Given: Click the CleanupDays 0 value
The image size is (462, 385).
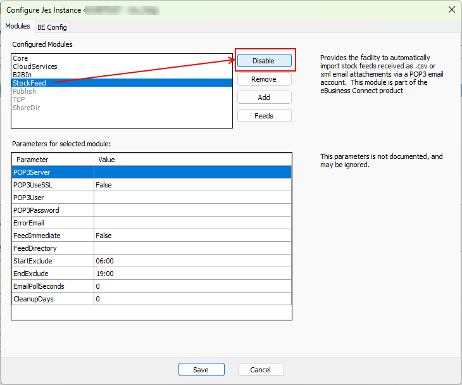Looking at the screenshot, I should [192, 299].
